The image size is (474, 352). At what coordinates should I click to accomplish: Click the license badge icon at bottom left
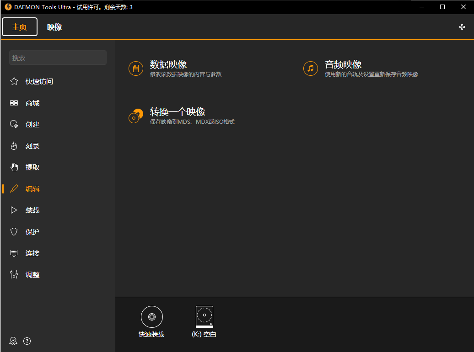point(13,341)
